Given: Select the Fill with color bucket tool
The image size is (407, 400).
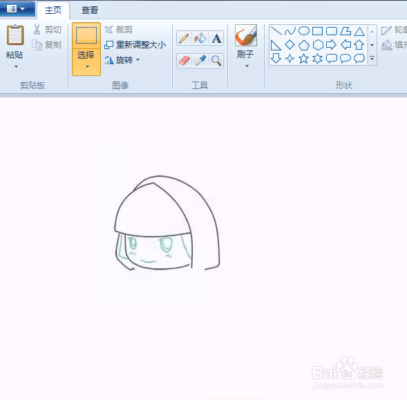Looking at the screenshot, I should point(200,38).
